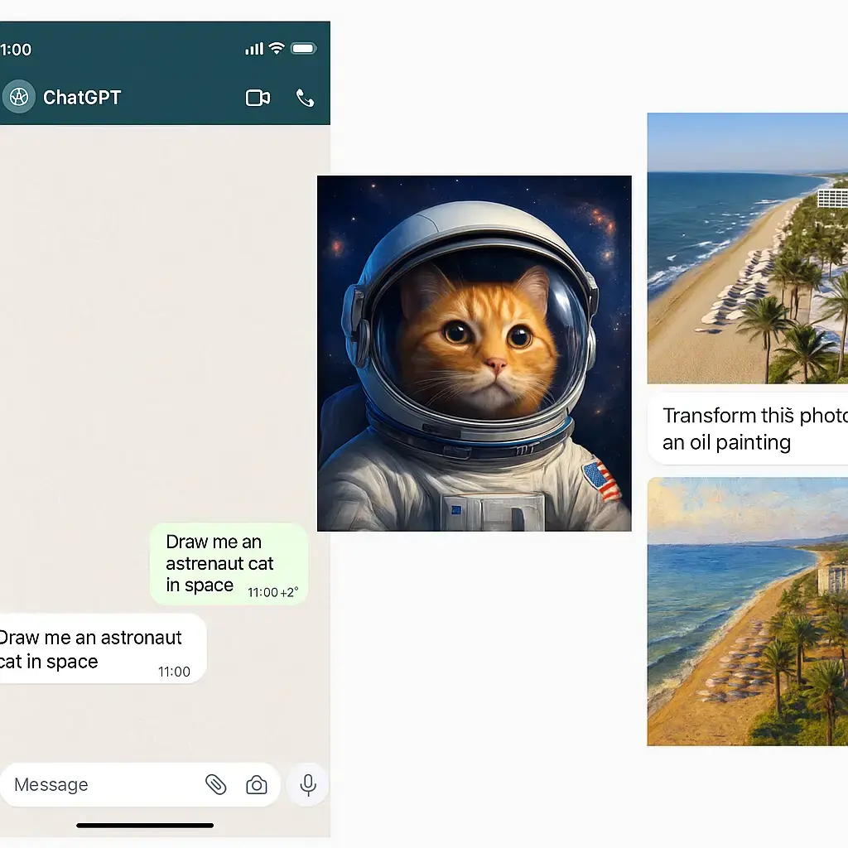Viewport: 848px width, 848px height.
Task: Tap the battery indicator in status bar
Action: [x=304, y=49]
